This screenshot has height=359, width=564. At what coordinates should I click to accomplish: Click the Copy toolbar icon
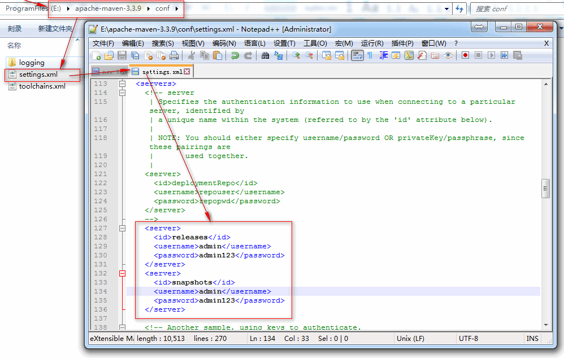205,55
